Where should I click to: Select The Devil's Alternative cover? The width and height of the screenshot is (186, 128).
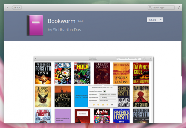(124, 96)
